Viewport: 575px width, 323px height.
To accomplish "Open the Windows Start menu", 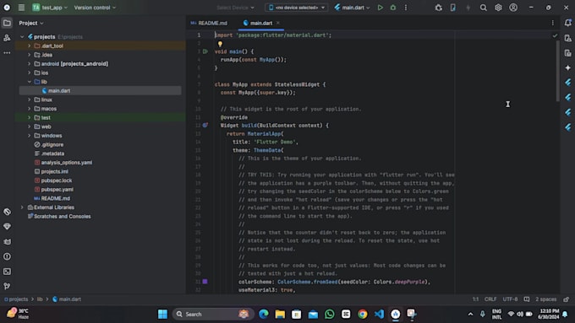I will click(x=162, y=314).
